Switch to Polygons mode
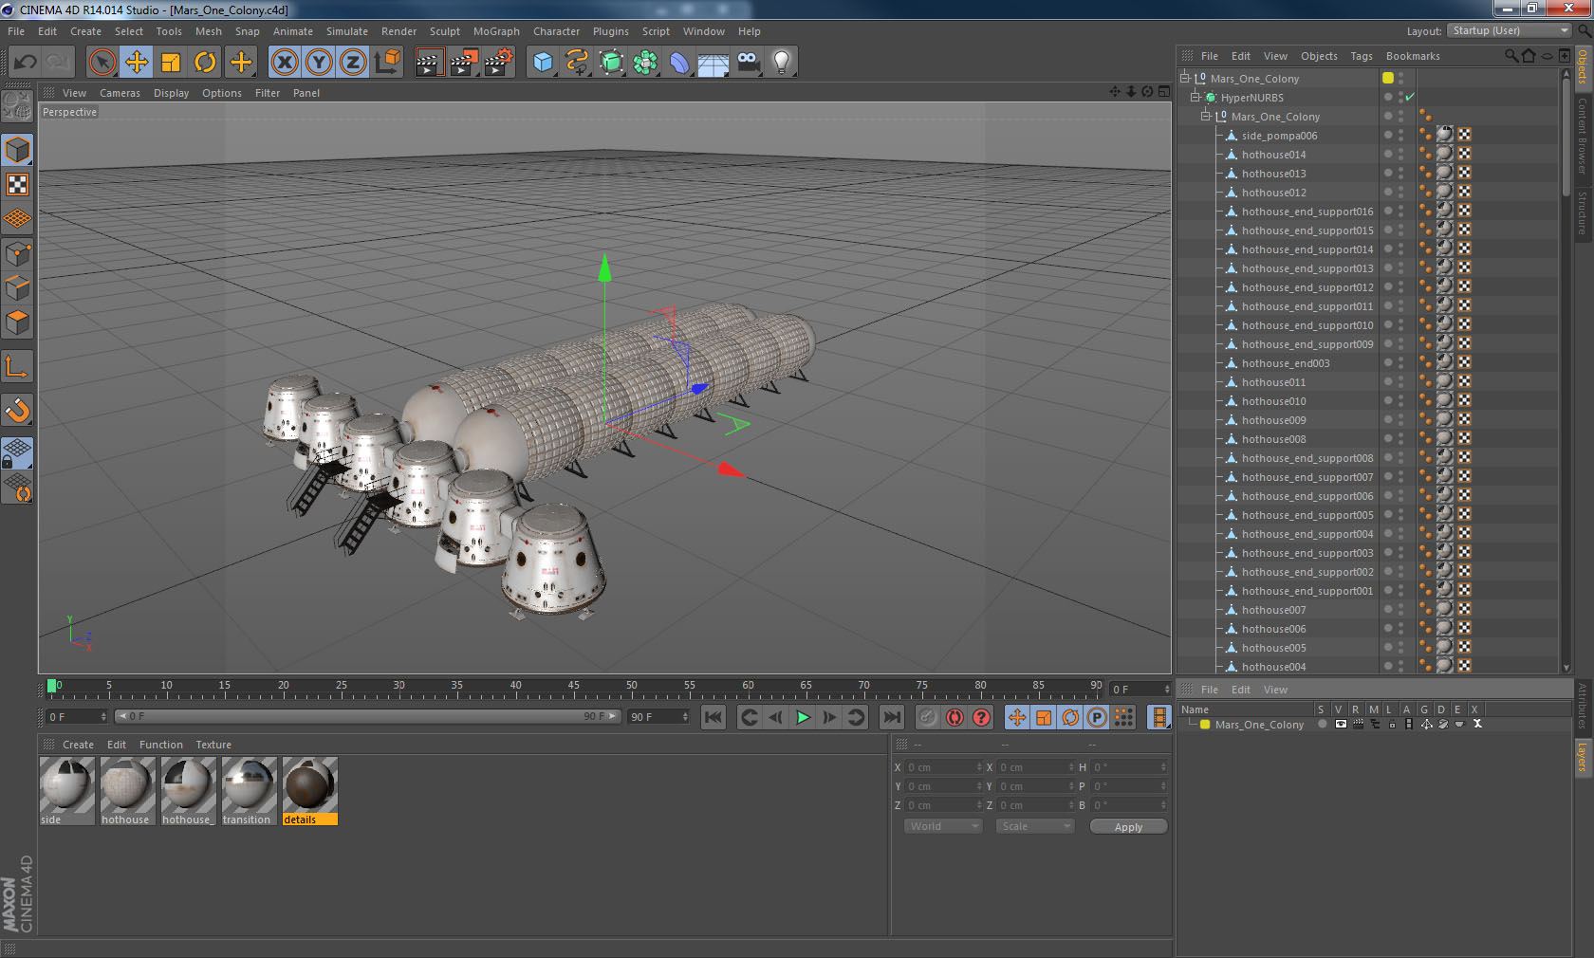Viewport: 1594px width, 958px height. pyautogui.click(x=17, y=322)
